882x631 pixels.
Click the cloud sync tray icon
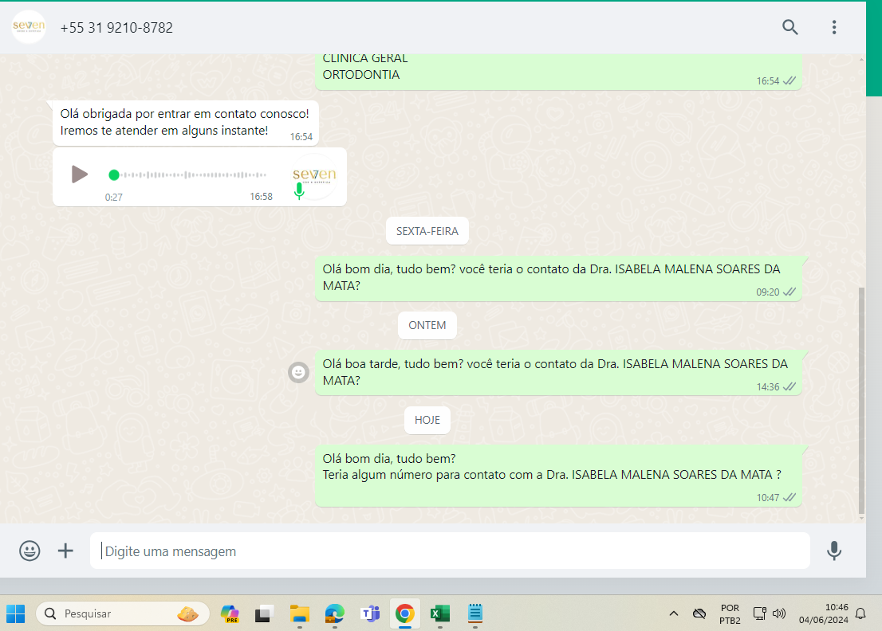pyautogui.click(x=699, y=613)
